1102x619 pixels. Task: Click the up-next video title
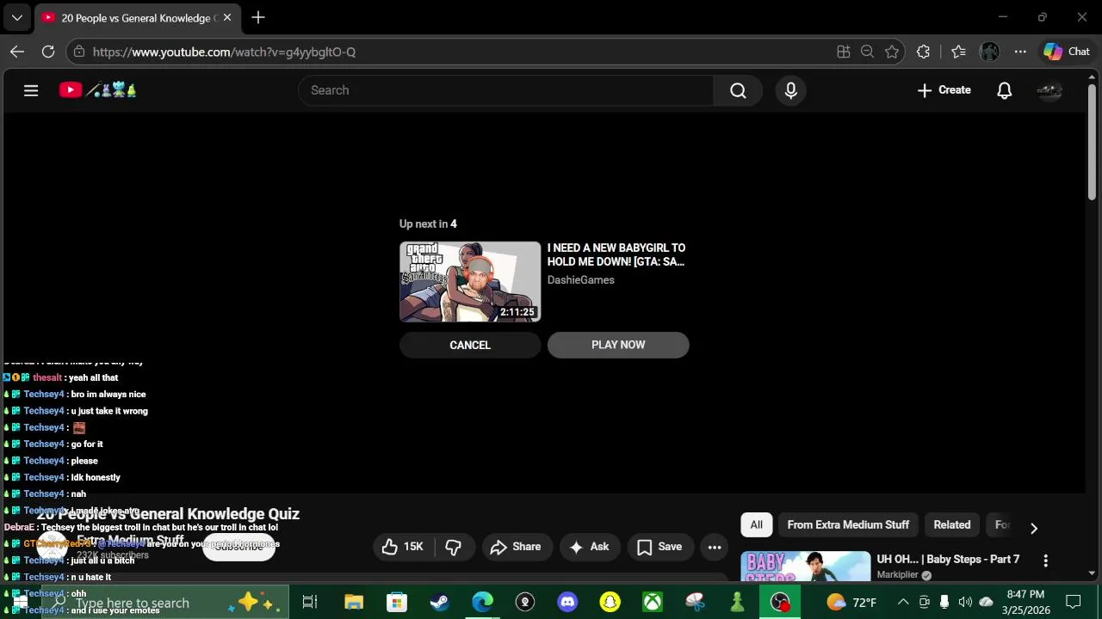[616, 254]
